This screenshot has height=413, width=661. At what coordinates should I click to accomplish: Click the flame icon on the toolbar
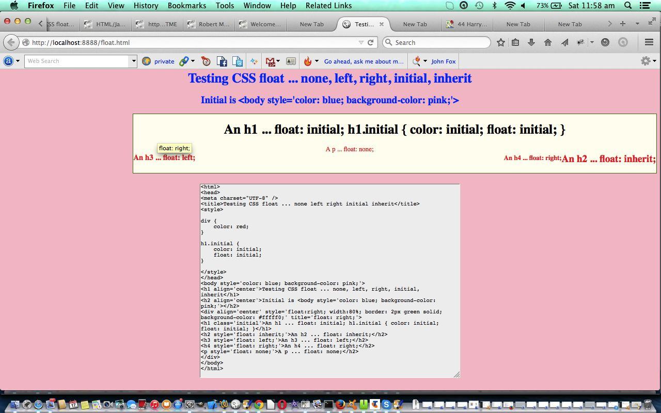click(308, 61)
